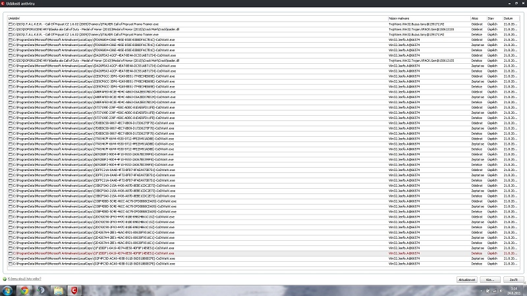The image size is (527, 296).
Task: Select the STALKER Promo Trainer.exe row with Detekce
Action: coord(263,35)
